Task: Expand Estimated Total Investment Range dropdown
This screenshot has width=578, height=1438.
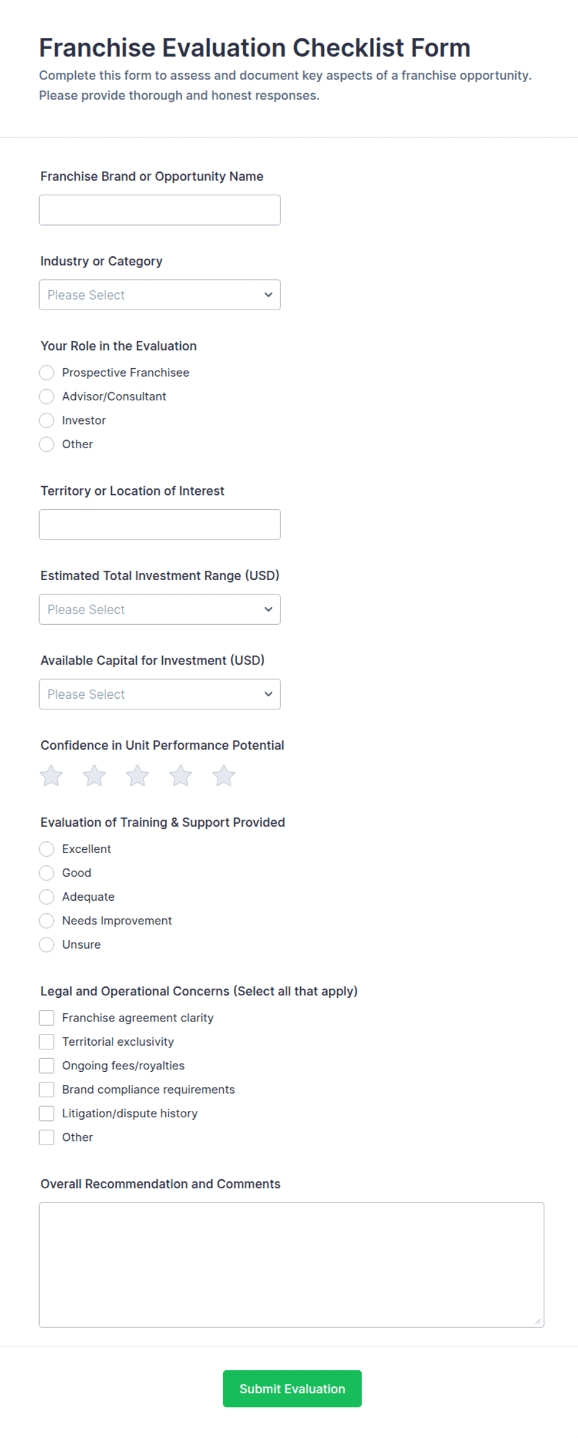Action: coord(160,609)
